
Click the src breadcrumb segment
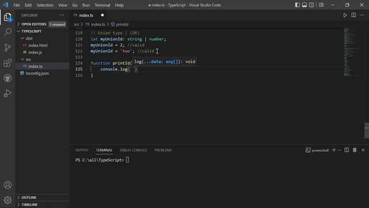click(x=77, y=24)
